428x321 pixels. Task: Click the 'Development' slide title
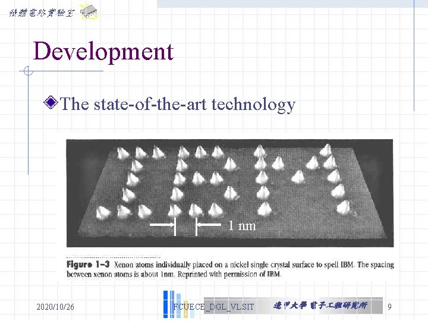(x=103, y=52)
